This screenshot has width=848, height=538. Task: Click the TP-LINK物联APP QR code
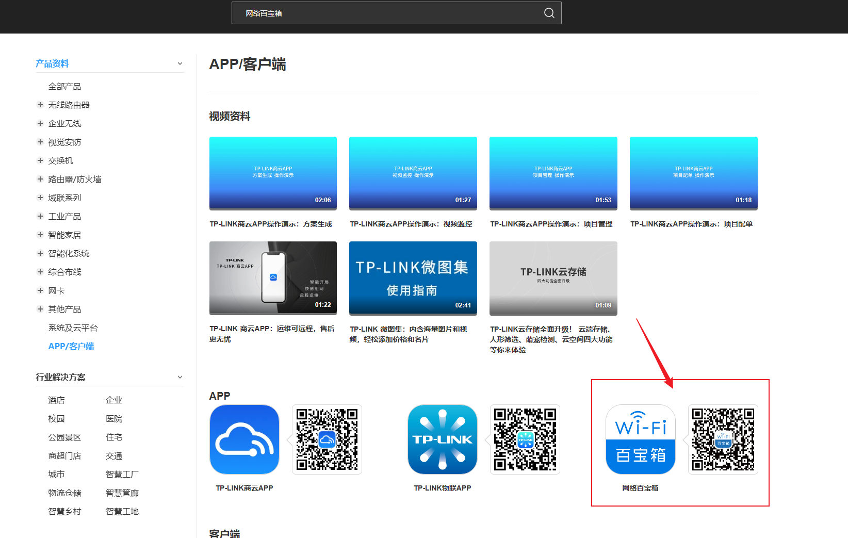click(525, 439)
